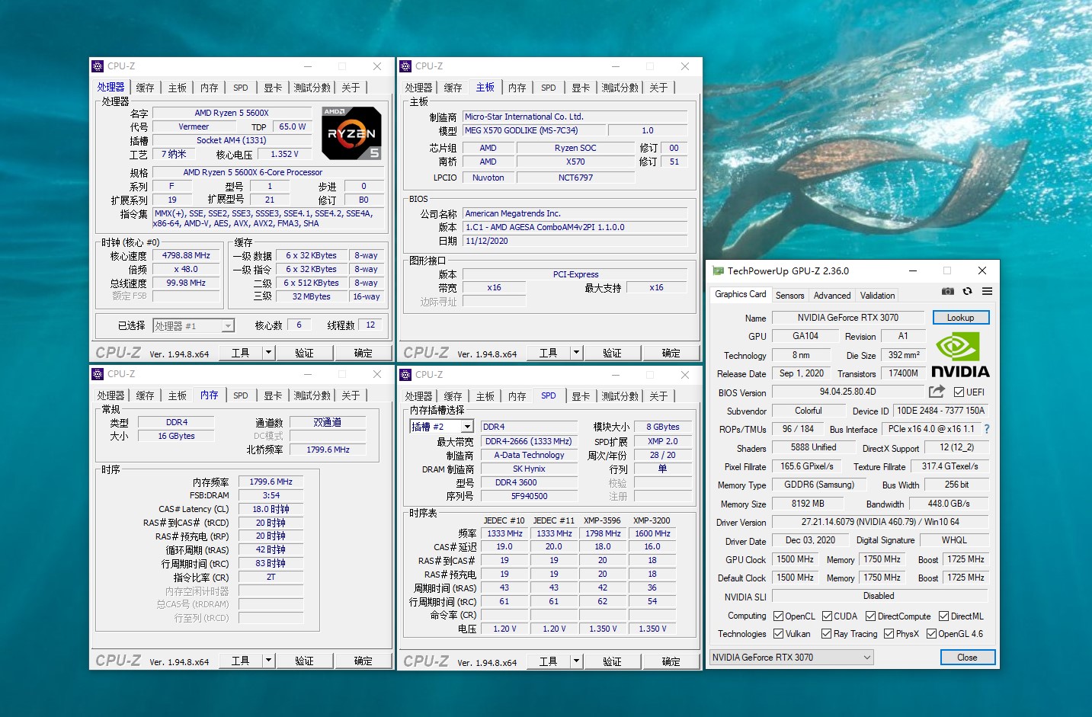Click the 双通道 channel value in memory window
Viewport: 1092px width, 717px height.
point(328,422)
